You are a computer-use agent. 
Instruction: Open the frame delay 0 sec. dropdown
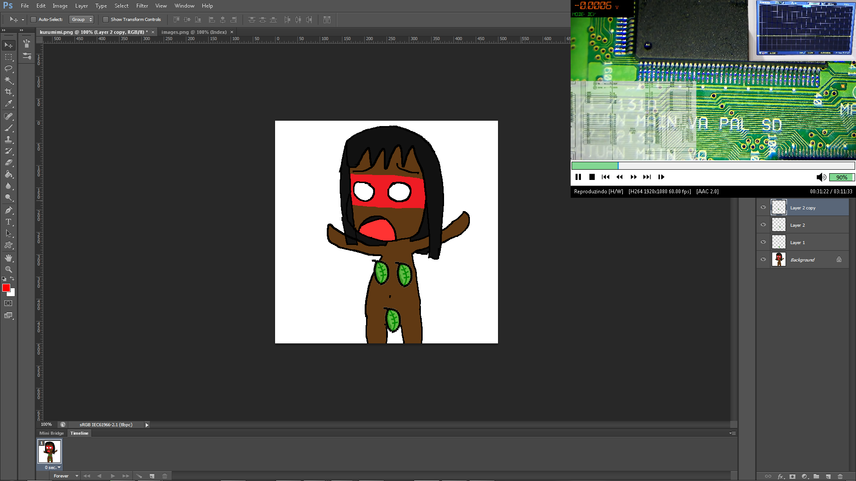point(53,467)
